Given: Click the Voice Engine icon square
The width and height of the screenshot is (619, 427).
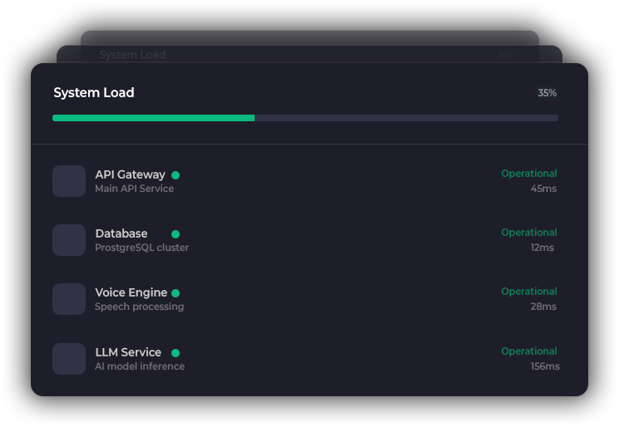Looking at the screenshot, I should 69,299.
